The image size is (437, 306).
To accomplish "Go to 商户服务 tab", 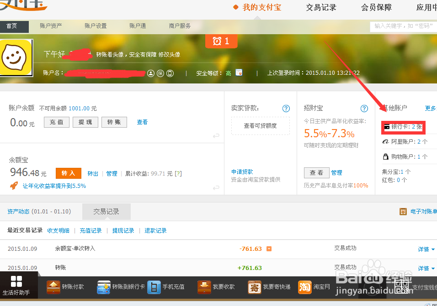I will (x=180, y=26).
